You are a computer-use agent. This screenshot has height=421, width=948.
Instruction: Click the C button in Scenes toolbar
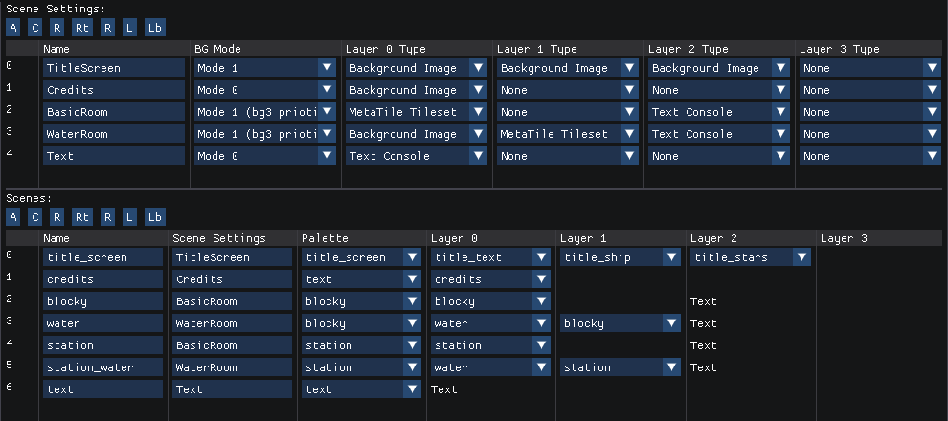point(35,217)
